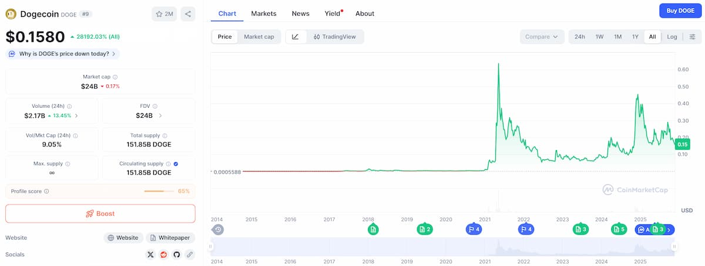Image resolution: width=705 pixels, height=266 pixels.
Task: Open chart settings sliders icon
Action: pos(692,36)
